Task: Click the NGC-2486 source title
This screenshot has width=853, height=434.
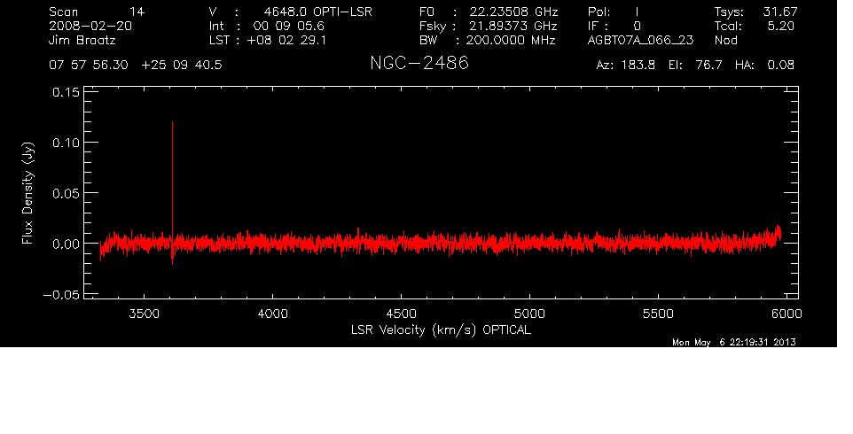Action: click(419, 64)
